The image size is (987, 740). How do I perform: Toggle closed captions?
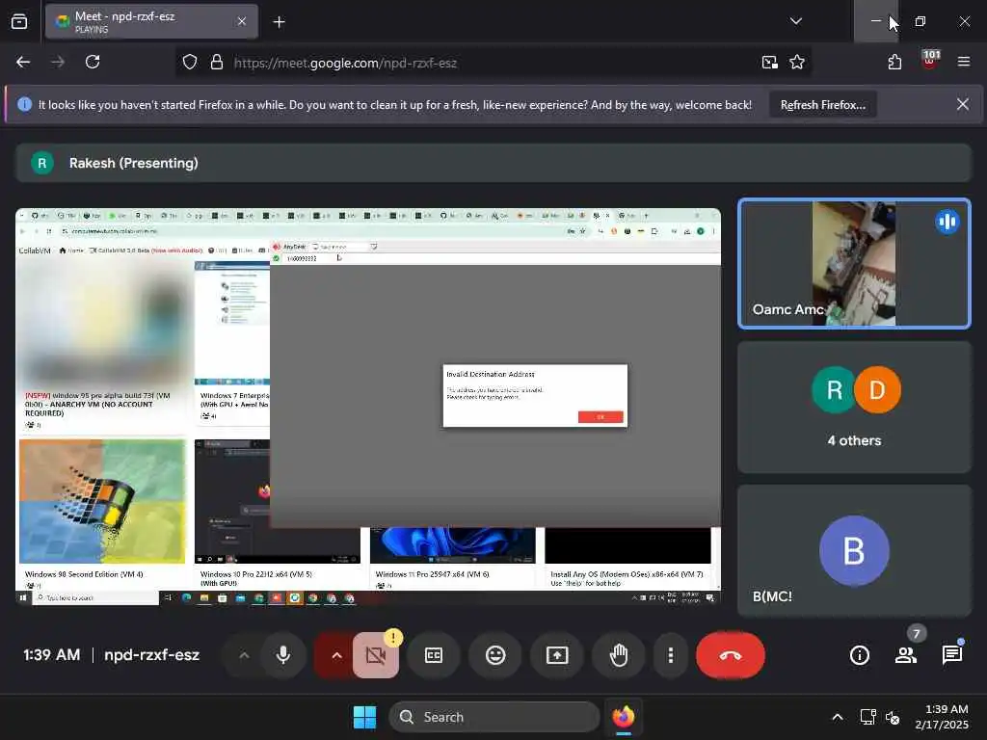pyautogui.click(x=434, y=655)
